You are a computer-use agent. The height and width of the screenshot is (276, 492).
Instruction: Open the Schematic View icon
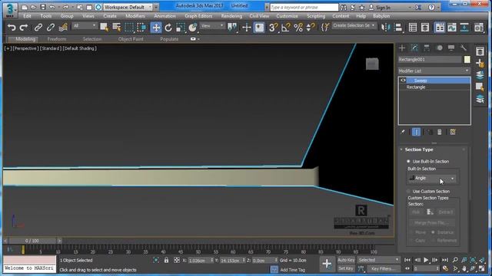pyautogui.click(x=464, y=28)
